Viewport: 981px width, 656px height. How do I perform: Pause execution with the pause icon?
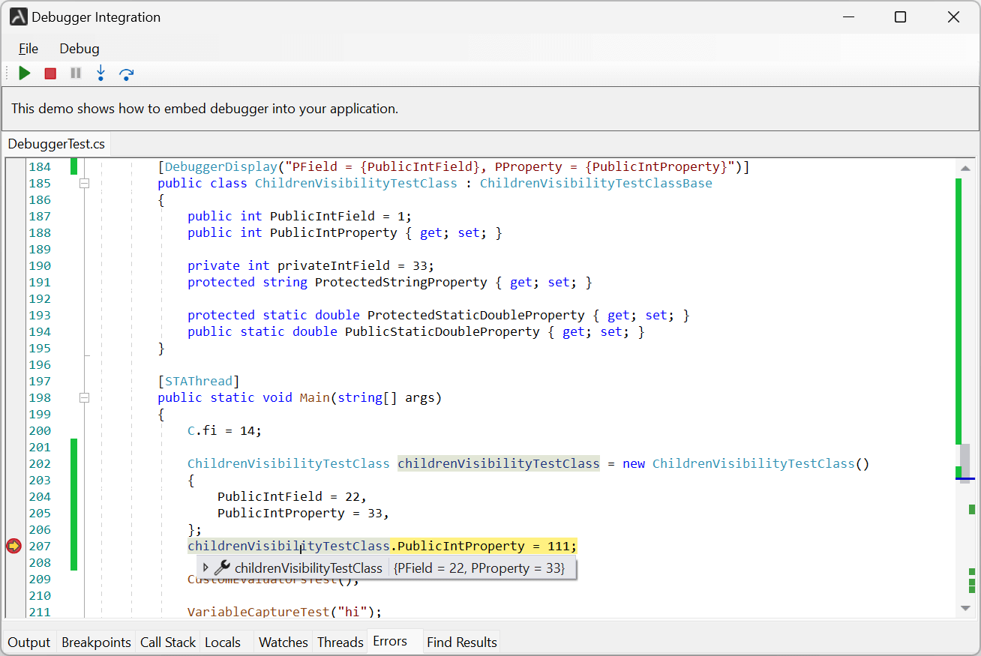76,73
